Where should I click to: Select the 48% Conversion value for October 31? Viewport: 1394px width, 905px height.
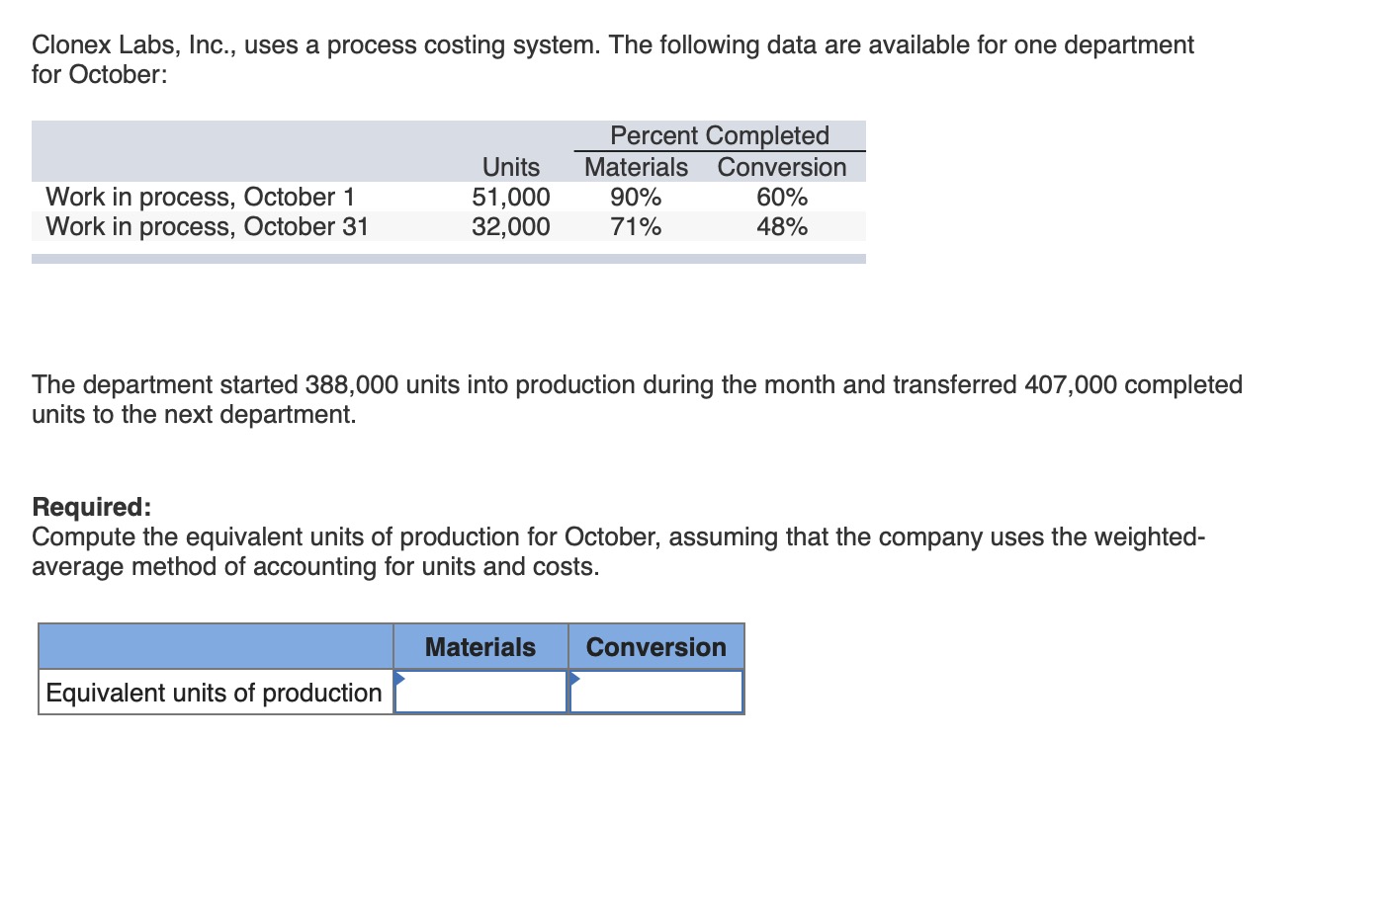point(782,226)
